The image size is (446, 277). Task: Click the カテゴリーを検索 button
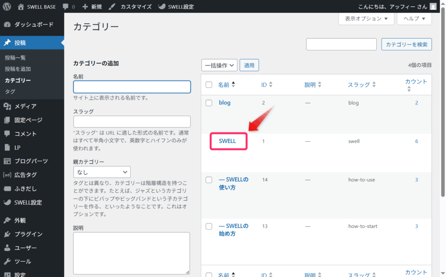click(x=406, y=44)
